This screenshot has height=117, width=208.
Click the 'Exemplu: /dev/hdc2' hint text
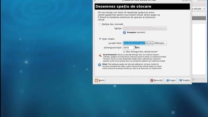click(136, 32)
